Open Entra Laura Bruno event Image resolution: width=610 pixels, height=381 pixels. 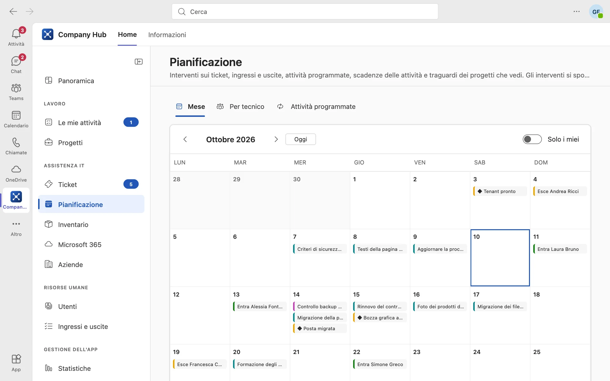point(560,249)
